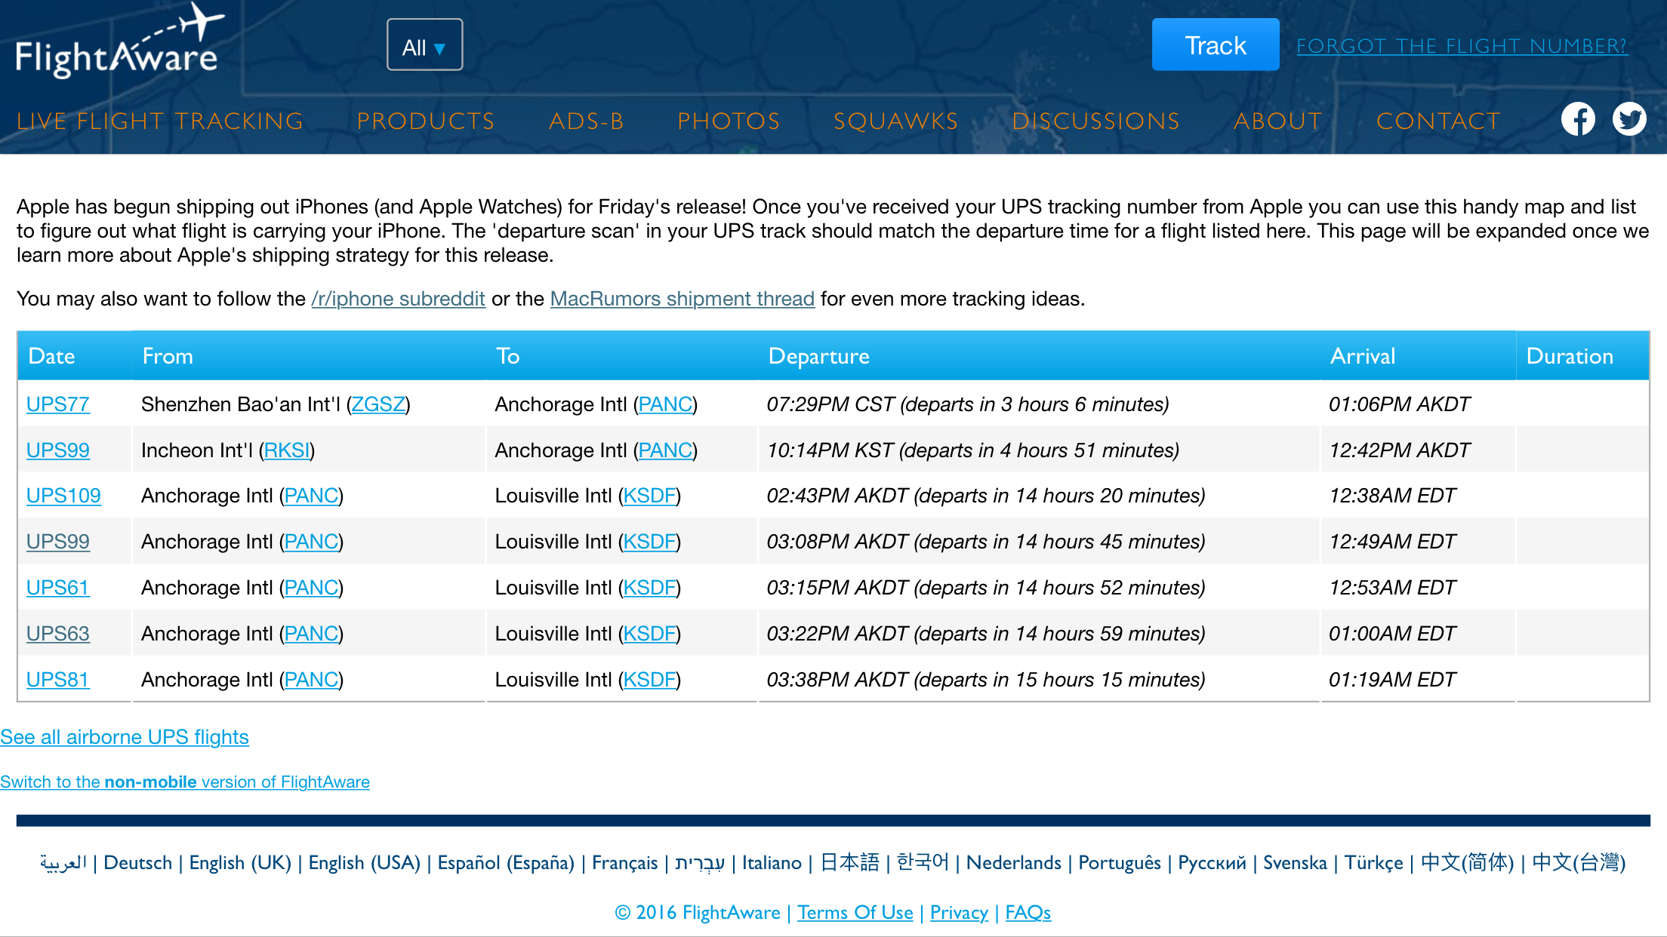Screen dimensions: 1667x937
Task: Select English (USA) language
Action: tap(364, 863)
